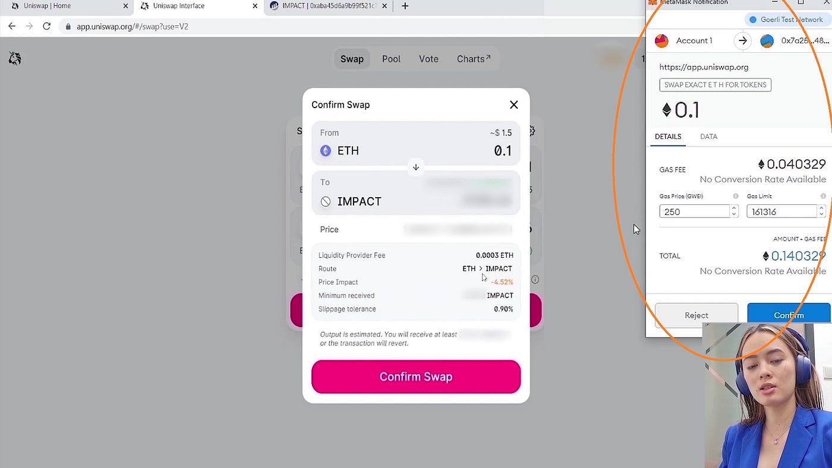
Task: Click the browser back arrow
Action: pyautogui.click(x=12, y=26)
